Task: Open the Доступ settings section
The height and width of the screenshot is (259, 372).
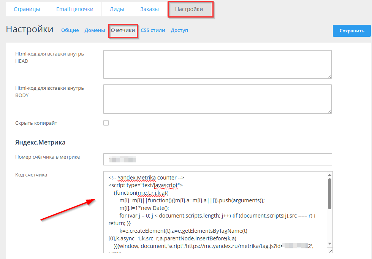Action: tap(179, 30)
